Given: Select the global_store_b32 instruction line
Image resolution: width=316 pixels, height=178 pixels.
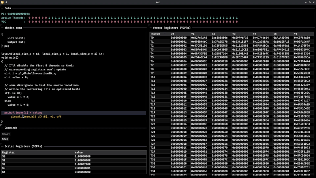Looking at the screenshot, I should click(36, 117).
